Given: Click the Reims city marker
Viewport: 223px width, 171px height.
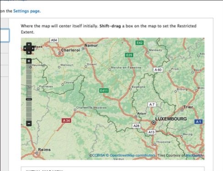Looking at the screenshot, I should 37,153.
